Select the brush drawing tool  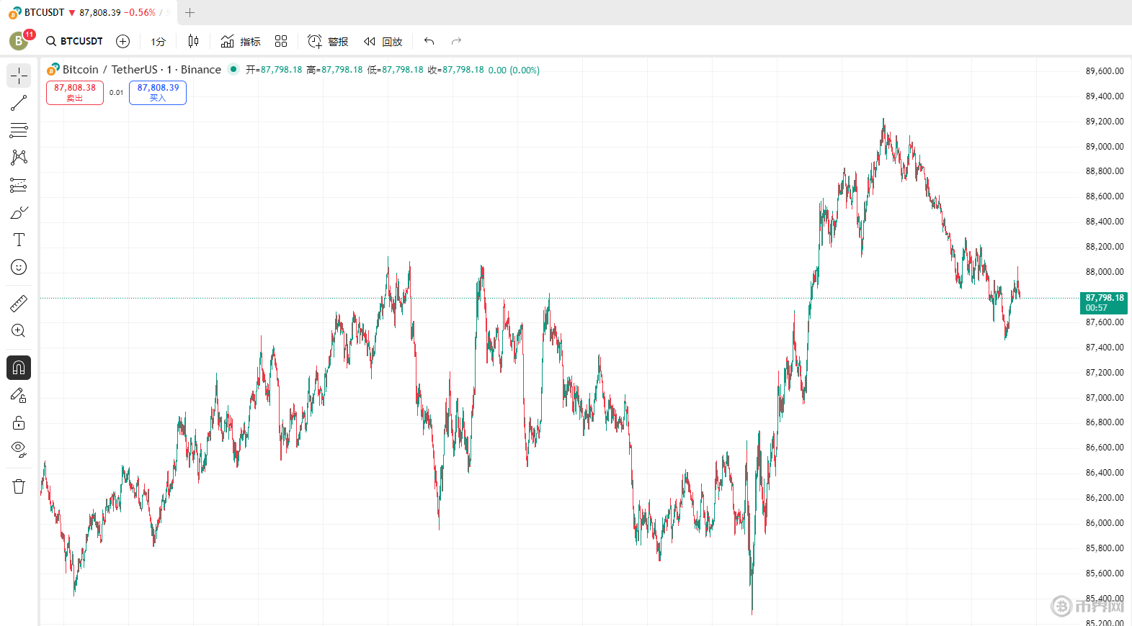tap(19, 212)
